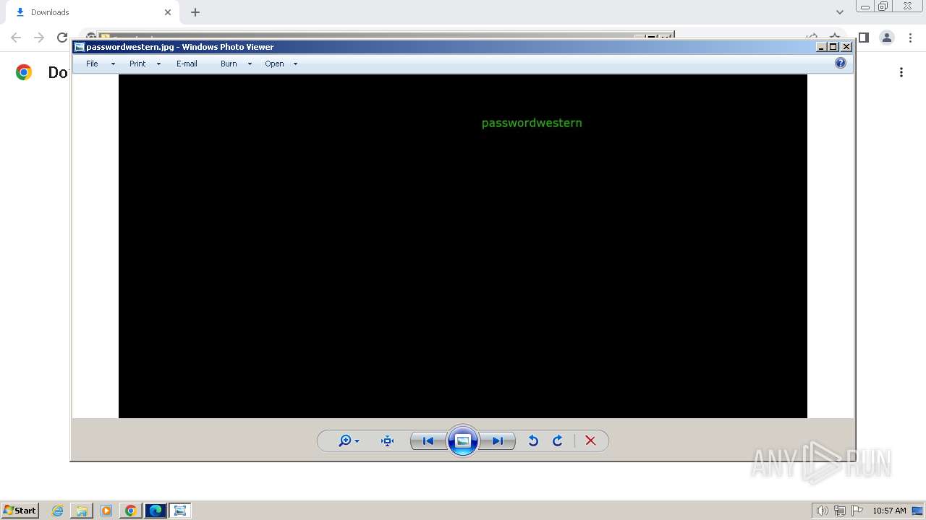
Task: Close the Downloads tab in Chrome
Action: point(168,12)
